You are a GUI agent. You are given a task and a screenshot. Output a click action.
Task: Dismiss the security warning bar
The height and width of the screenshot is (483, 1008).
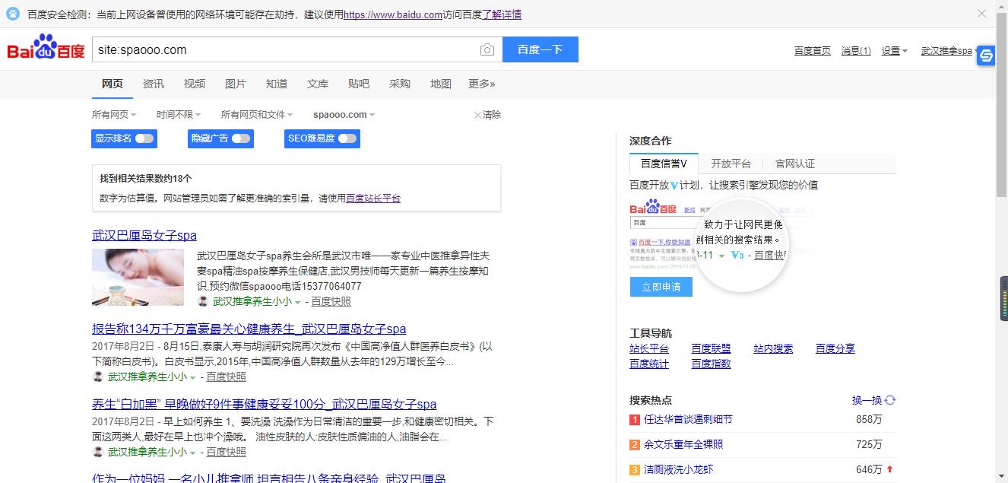(981, 14)
